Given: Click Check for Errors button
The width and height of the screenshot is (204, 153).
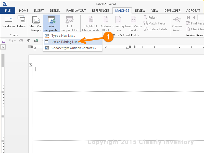Looking at the screenshot, I should pyautogui.click(x=195, y=29).
